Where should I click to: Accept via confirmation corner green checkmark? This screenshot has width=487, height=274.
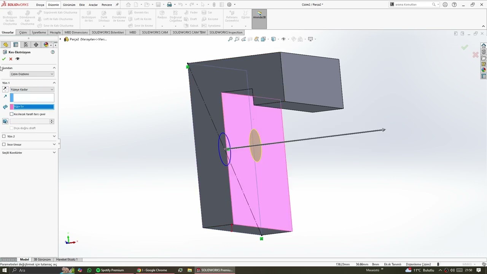pyautogui.click(x=465, y=47)
